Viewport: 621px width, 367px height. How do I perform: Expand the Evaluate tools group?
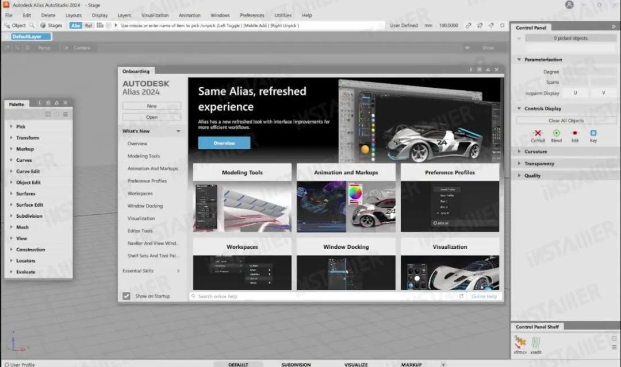[11, 272]
